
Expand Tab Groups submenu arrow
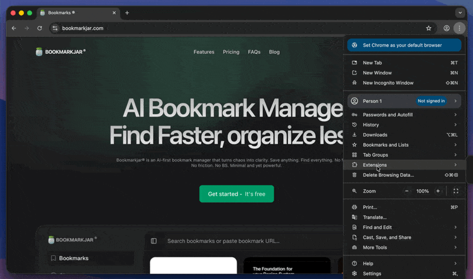click(x=455, y=155)
